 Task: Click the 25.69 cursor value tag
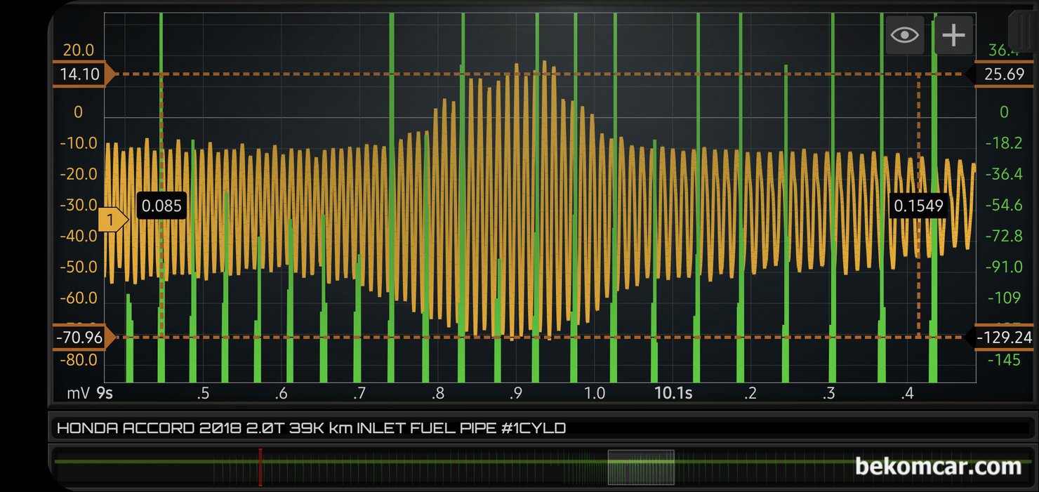click(x=1004, y=74)
